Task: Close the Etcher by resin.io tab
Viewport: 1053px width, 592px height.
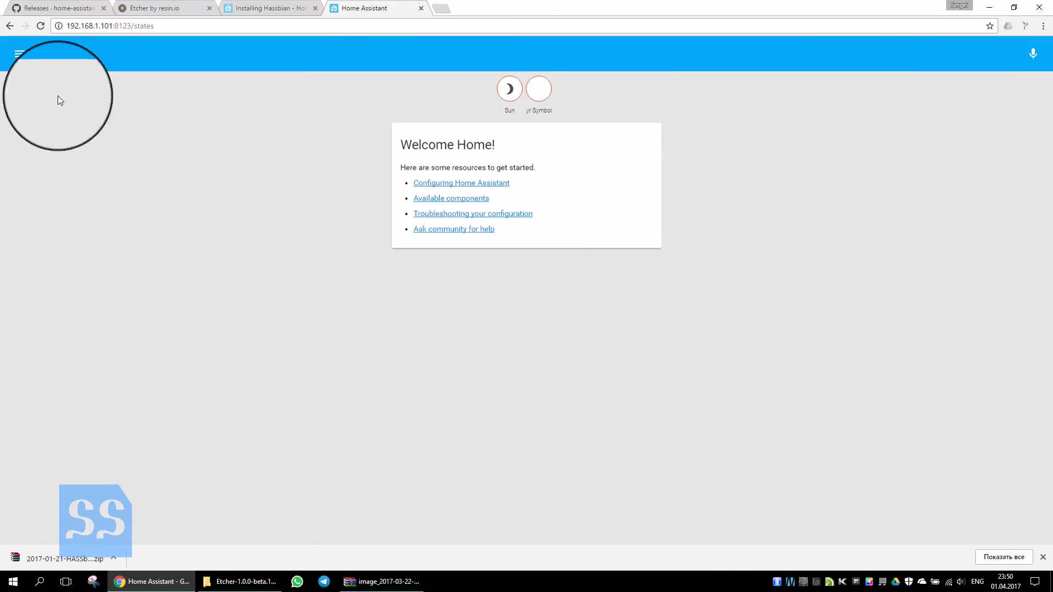Action: (209, 8)
